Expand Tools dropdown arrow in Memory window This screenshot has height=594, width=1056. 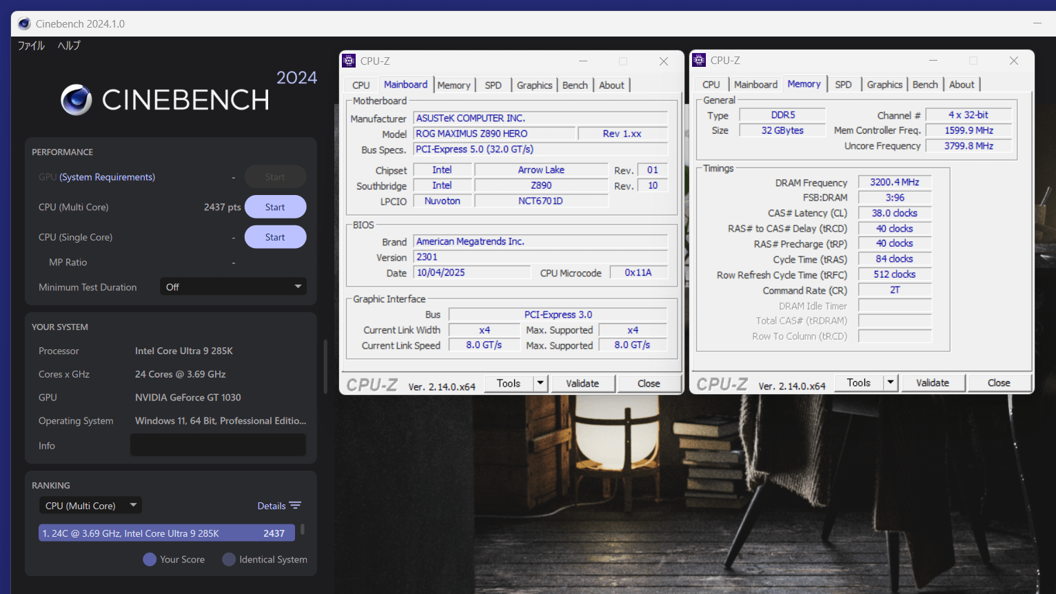tap(891, 382)
